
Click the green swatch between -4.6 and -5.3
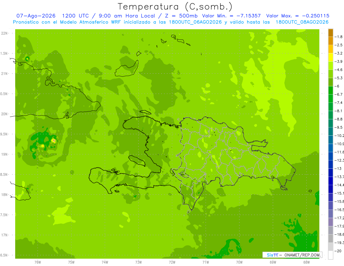click(331, 74)
